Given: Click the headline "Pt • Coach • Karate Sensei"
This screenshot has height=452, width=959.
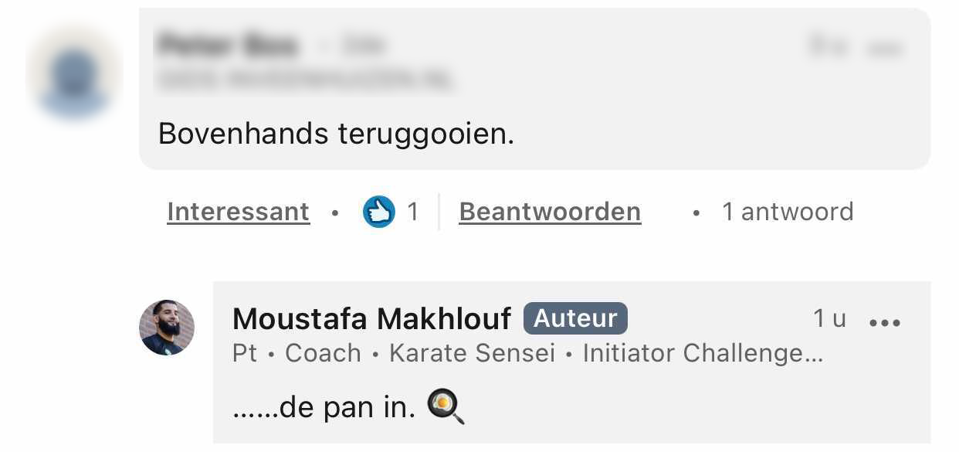Looking at the screenshot, I should tap(394, 353).
